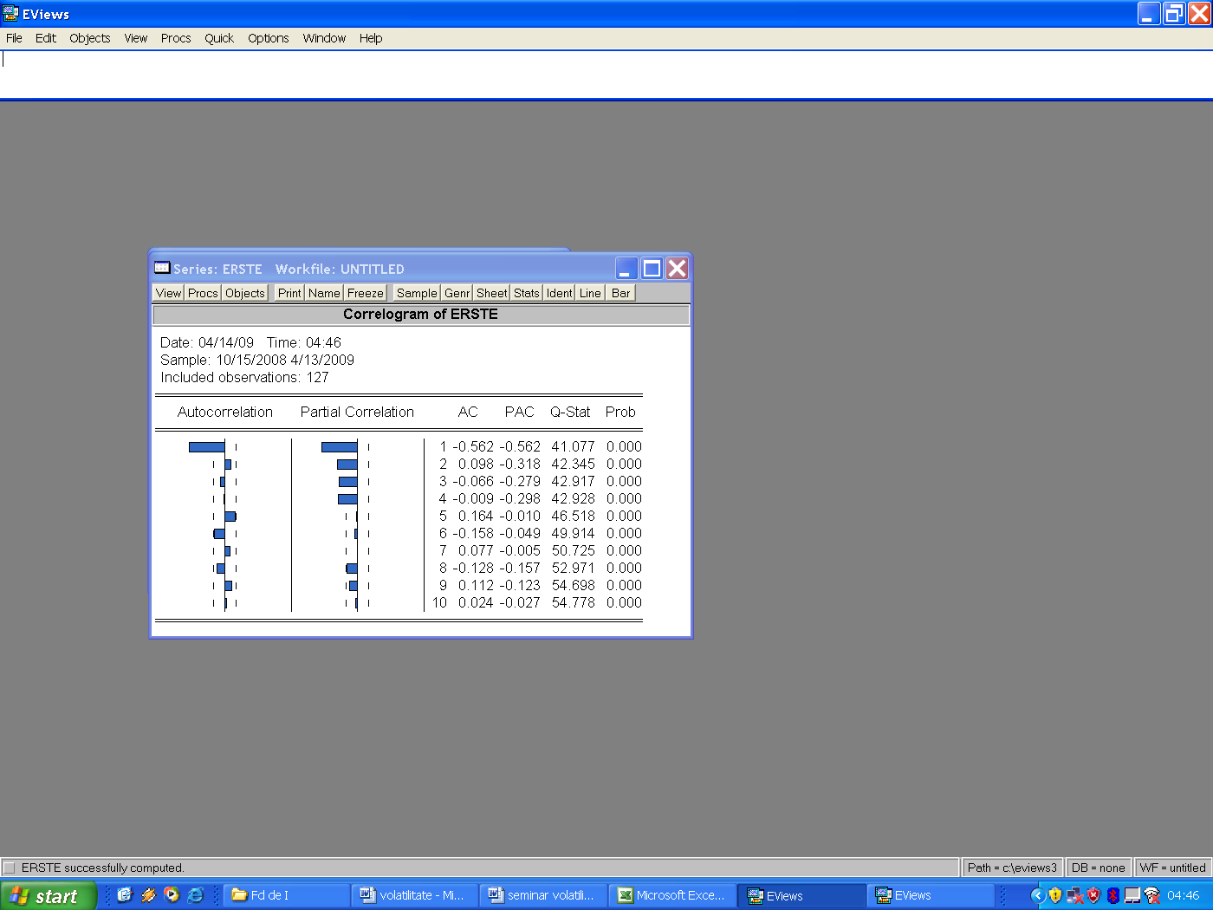
Task: Click the series window icon beside 'Series: ERSTE'
Action: point(162,268)
